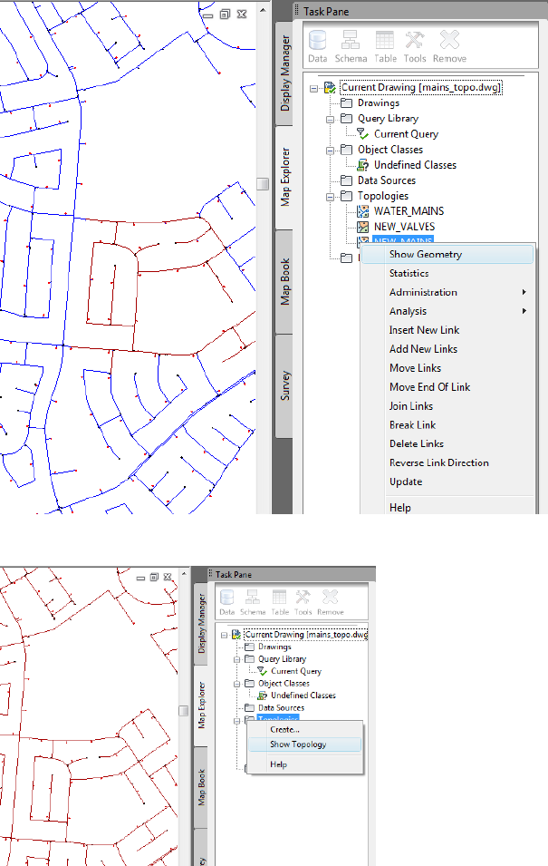Click the Schema icon in the top Task Pane
Viewport: 548px width, 866px height.
click(x=351, y=45)
